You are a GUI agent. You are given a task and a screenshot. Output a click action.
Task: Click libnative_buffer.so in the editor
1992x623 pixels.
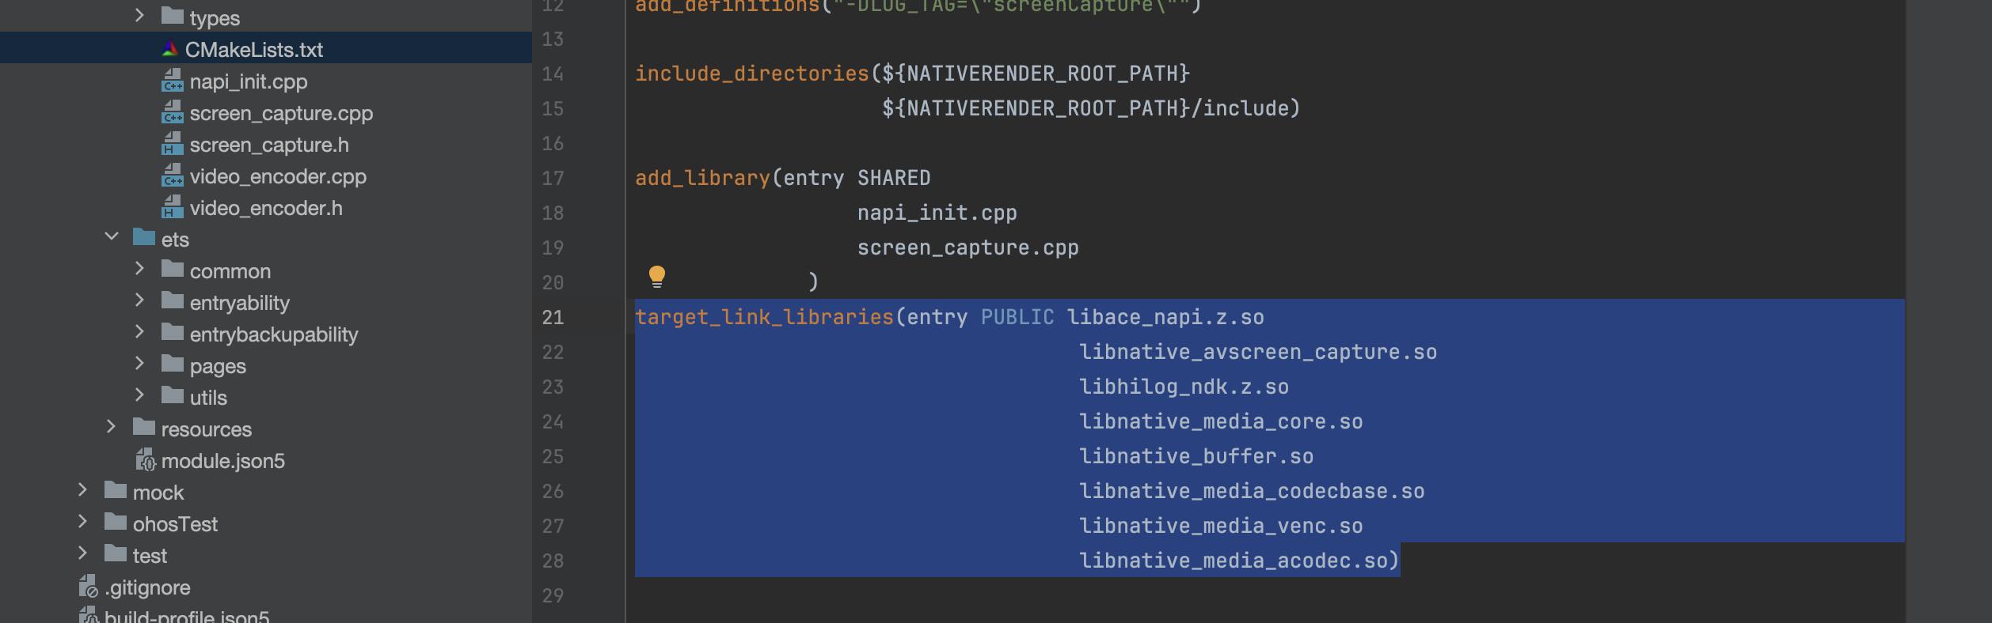1196,456
